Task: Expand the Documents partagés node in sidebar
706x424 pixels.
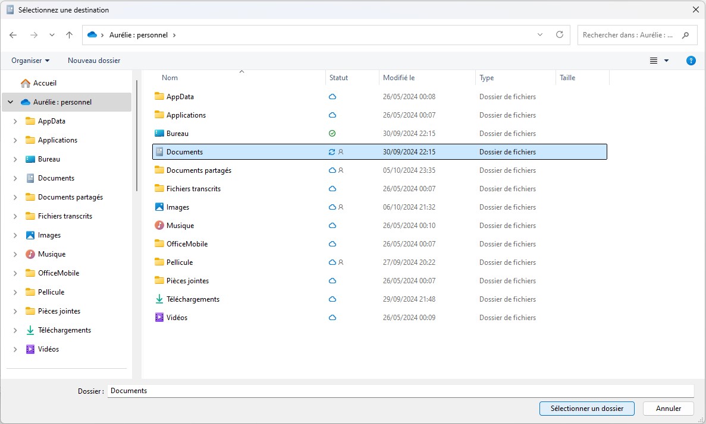Action: (x=15, y=197)
